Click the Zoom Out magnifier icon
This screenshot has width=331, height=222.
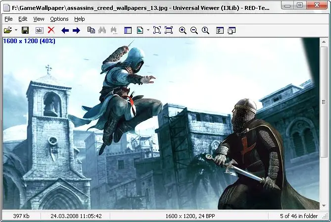[x=194, y=30]
